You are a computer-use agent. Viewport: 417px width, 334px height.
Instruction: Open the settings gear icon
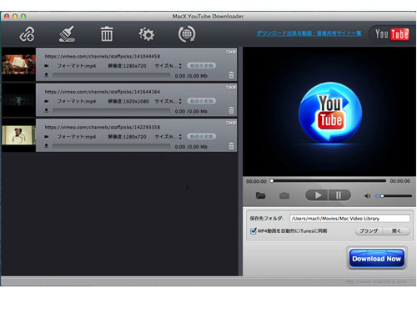coord(147,34)
